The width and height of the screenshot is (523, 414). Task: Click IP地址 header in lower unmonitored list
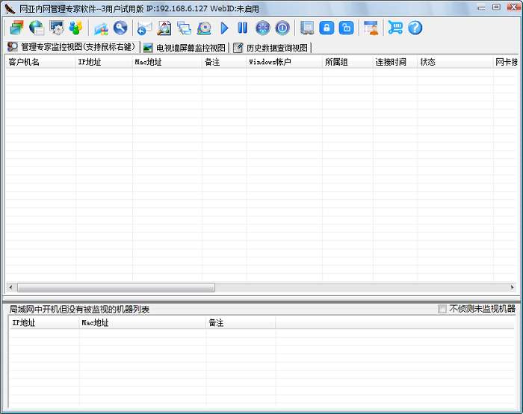(44, 323)
